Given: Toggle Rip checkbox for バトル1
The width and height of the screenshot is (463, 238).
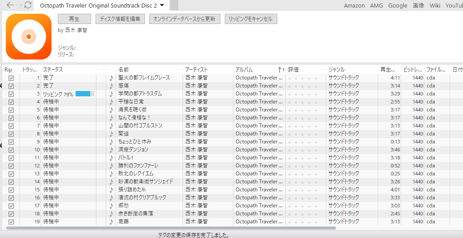Looking at the screenshot, I should 11,158.
